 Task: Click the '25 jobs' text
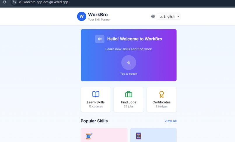click(x=129, y=107)
